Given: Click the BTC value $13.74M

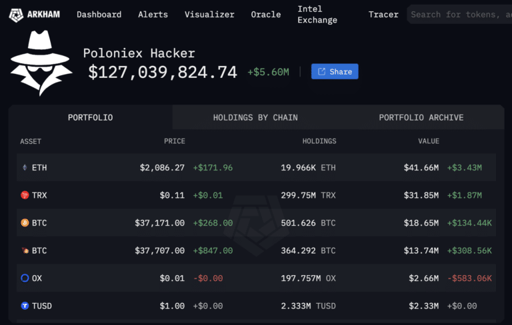Looking at the screenshot, I should click(x=421, y=250).
